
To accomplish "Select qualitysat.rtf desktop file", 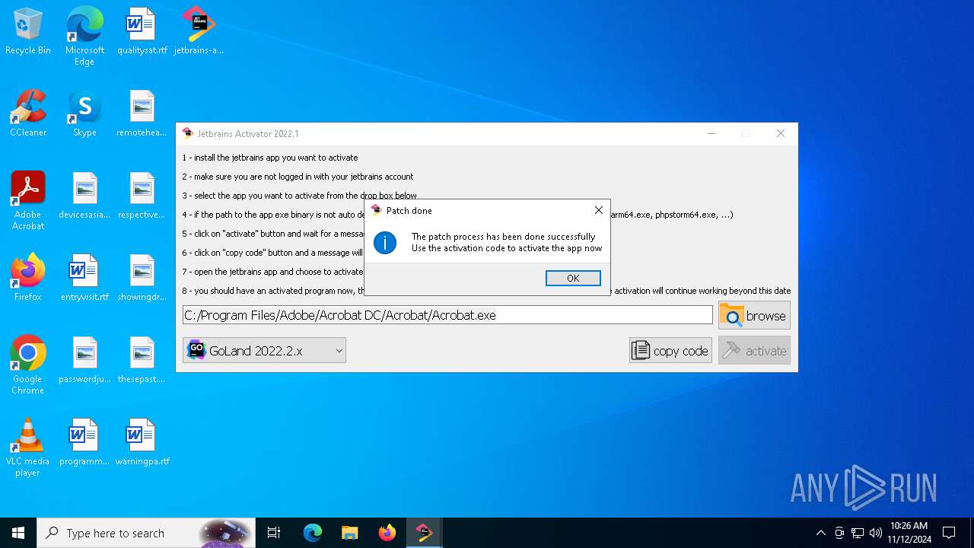I will 142,32.
